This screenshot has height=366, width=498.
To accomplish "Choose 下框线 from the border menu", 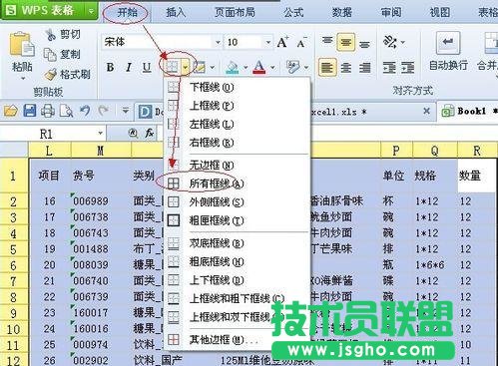I will point(238,87).
